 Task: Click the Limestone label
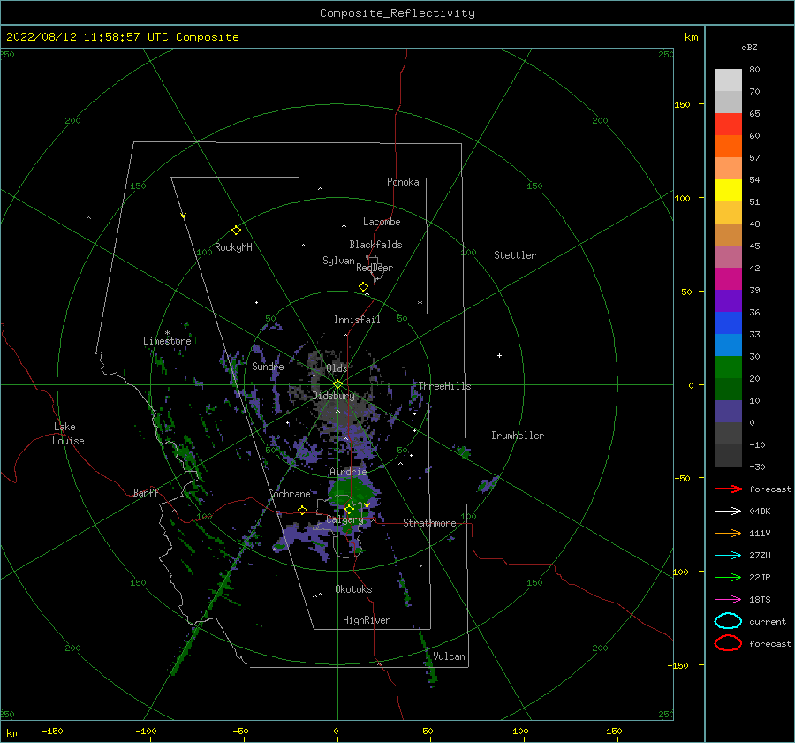[x=167, y=341]
